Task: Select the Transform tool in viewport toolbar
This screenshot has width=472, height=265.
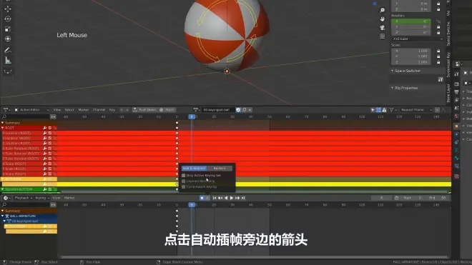Action: coord(8,39)
